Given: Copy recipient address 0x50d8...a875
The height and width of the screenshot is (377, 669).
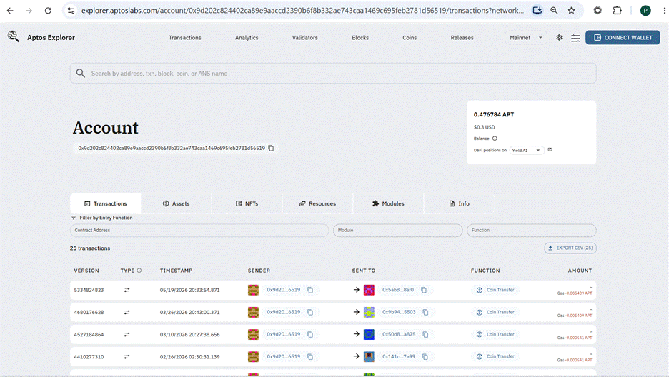Looking at the screenshot, I should (x=425, y=334).
